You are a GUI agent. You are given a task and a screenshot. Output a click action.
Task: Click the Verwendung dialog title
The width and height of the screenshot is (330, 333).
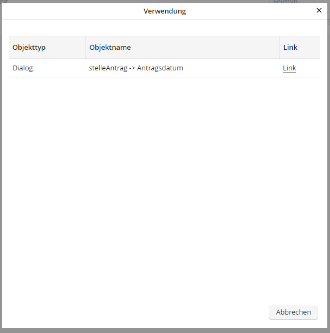[165, 11]
